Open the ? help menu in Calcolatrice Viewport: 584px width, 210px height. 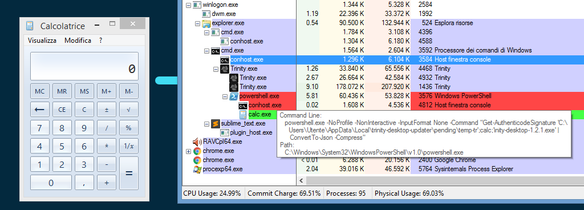click(100, 41)
